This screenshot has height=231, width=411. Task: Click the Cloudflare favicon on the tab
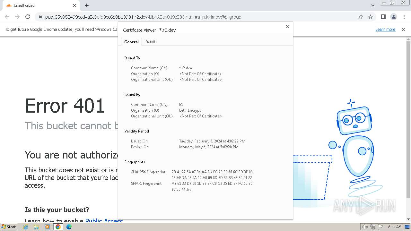click(9, 5)
